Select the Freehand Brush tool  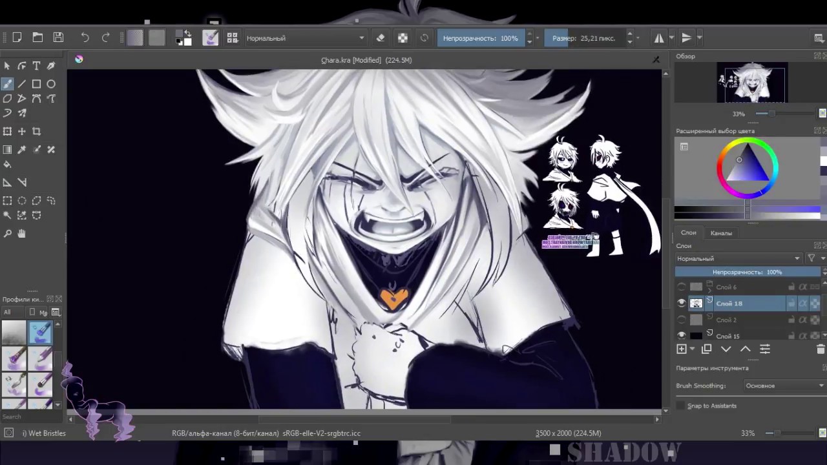click(7, 84)
